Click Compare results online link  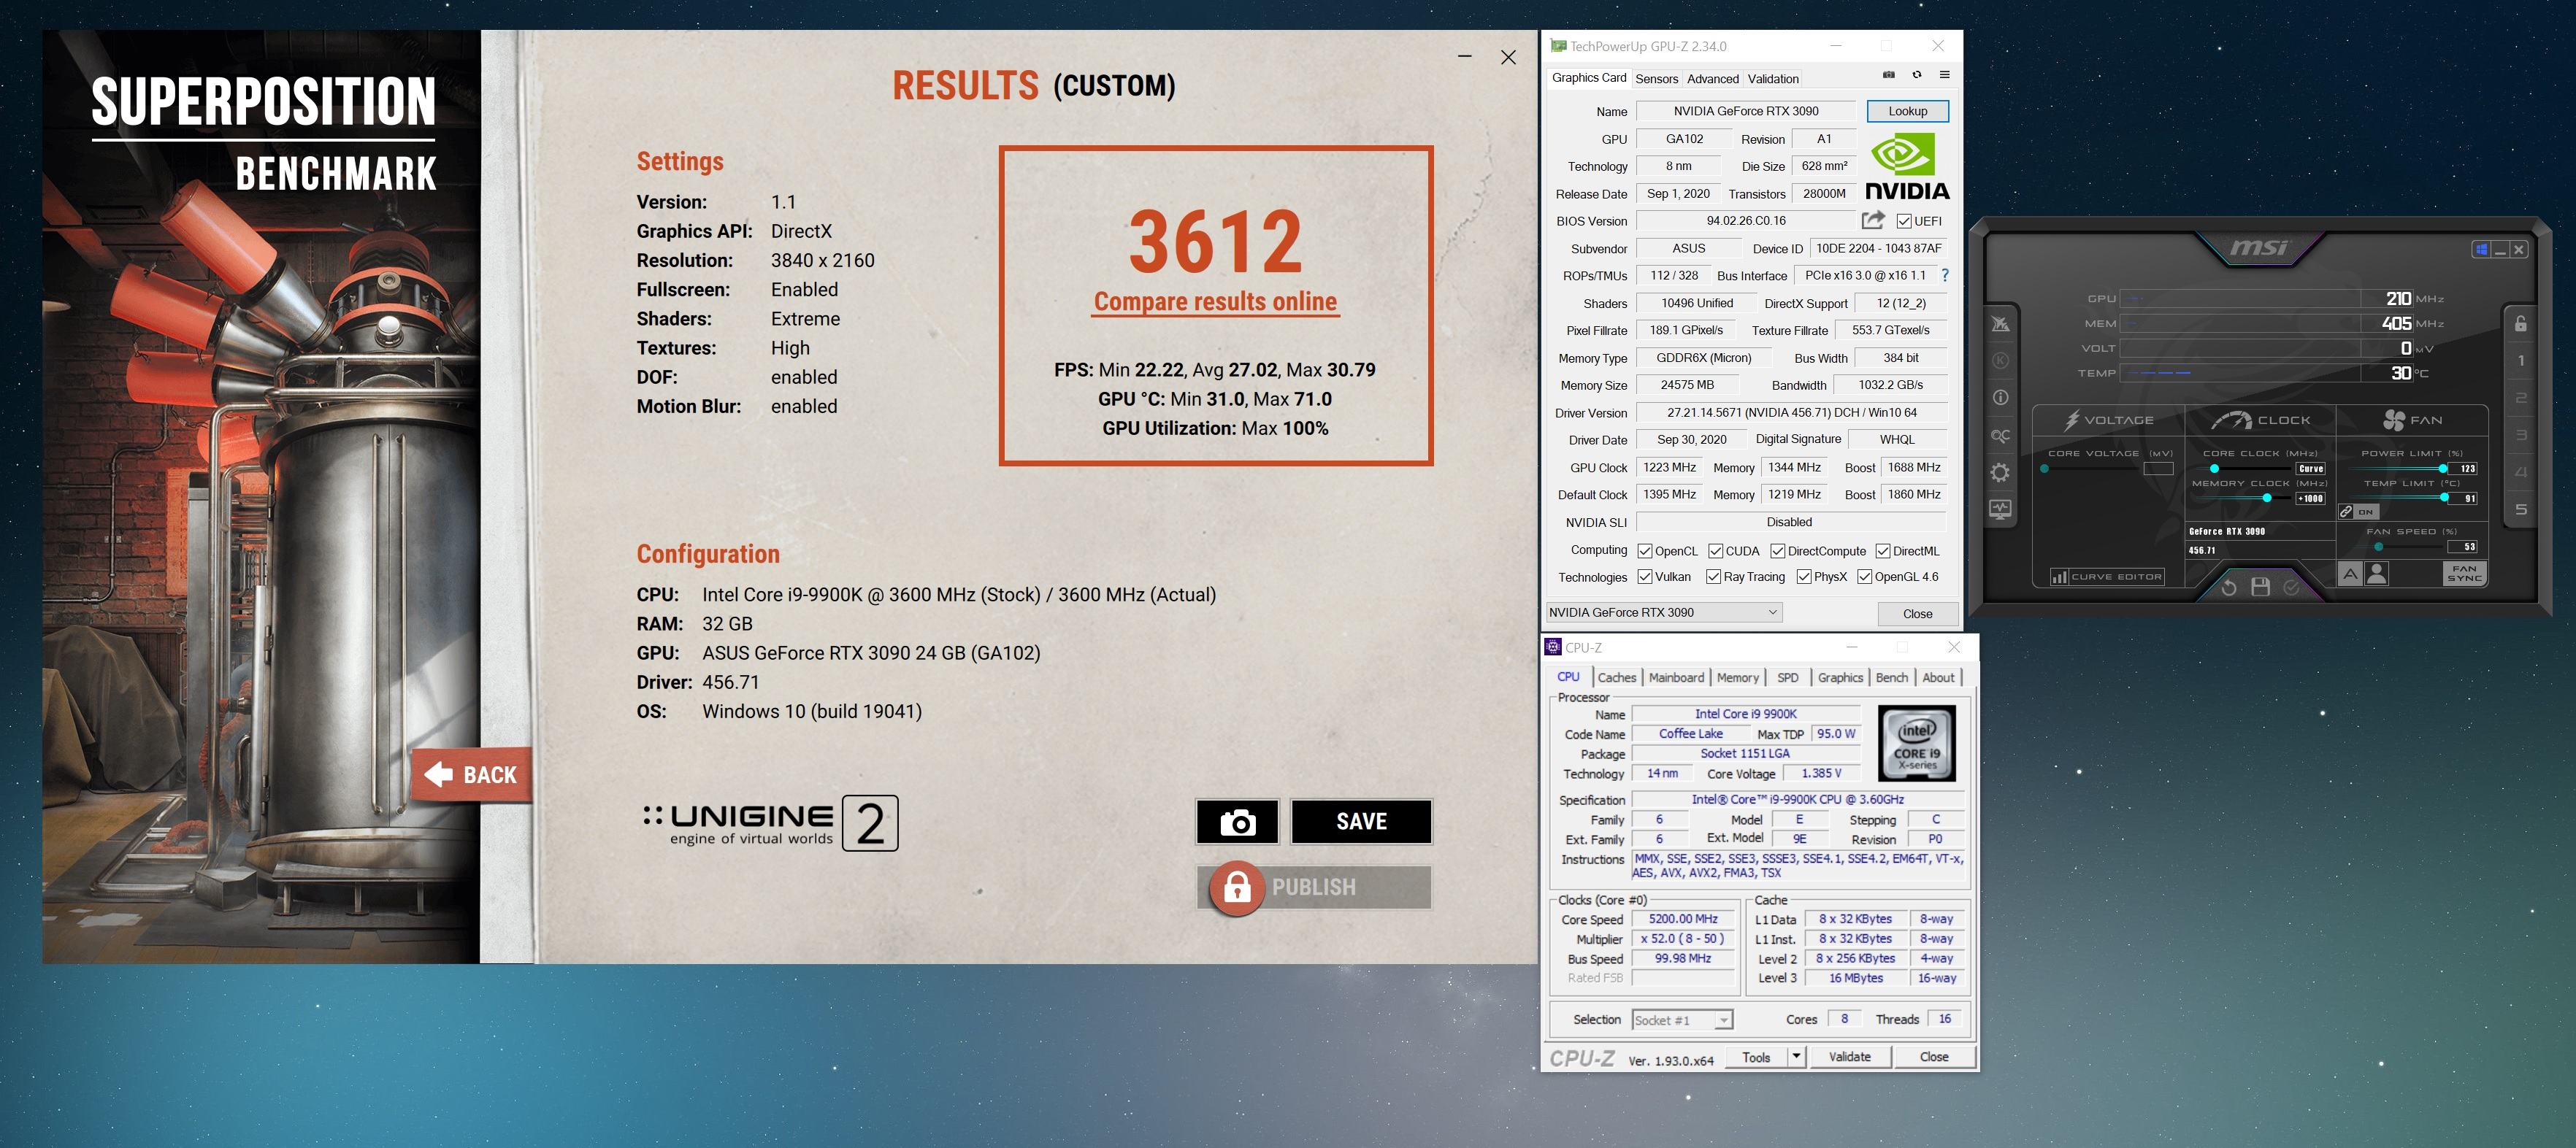[1215, 301]
